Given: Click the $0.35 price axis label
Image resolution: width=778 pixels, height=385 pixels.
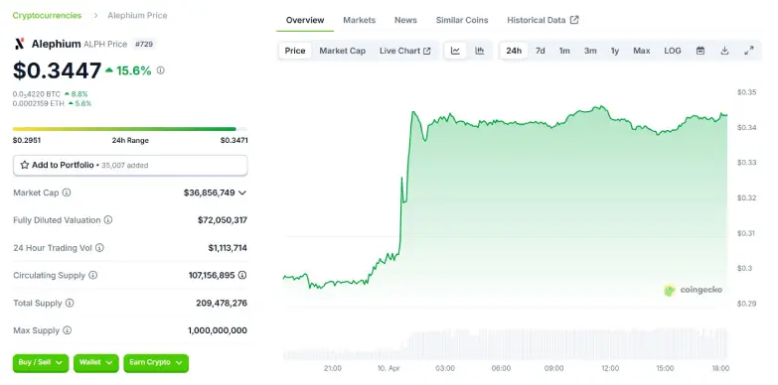Looking at the screenshot, I should pos(746,92).
